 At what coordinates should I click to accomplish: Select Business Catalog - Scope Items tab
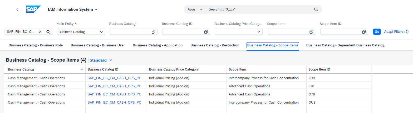pyautogui.click(x=273, y=45)
